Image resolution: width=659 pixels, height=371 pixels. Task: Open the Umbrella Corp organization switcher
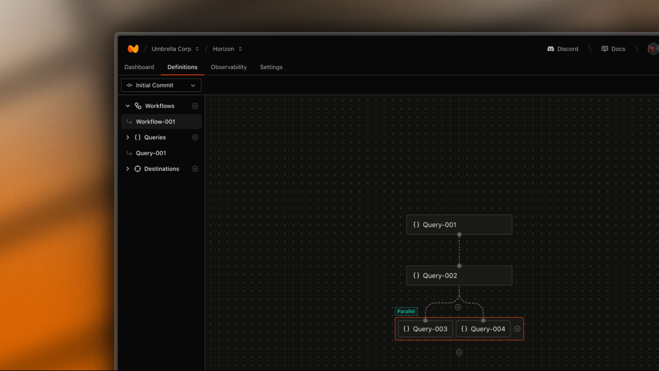(175, 49)
